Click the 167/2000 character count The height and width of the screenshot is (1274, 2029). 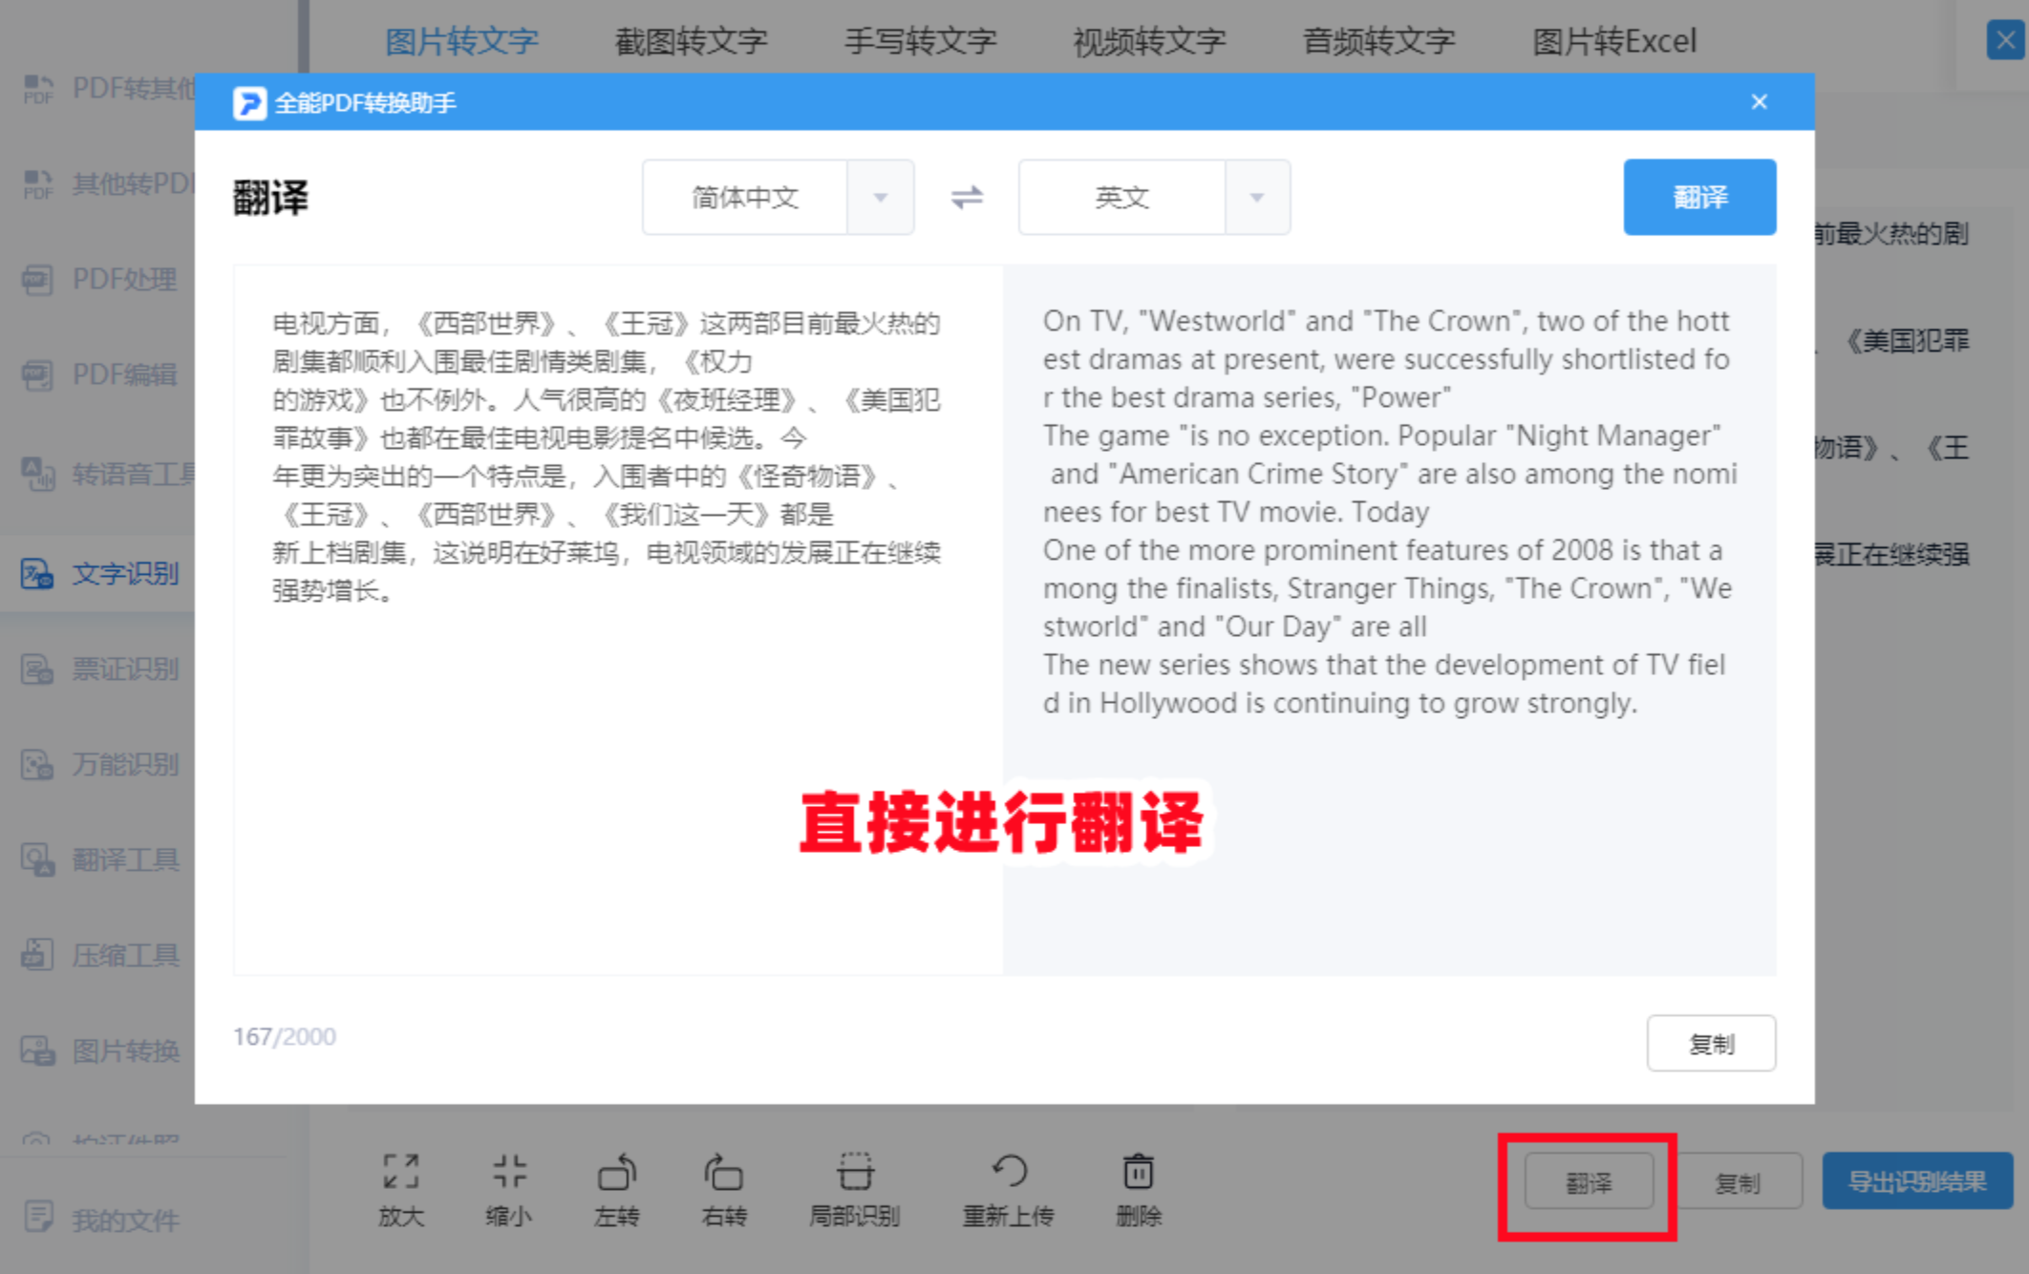pos(285,1036)
